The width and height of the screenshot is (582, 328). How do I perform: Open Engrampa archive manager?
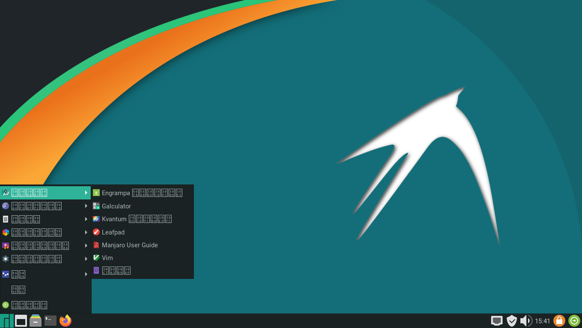(x=143, y=193)
